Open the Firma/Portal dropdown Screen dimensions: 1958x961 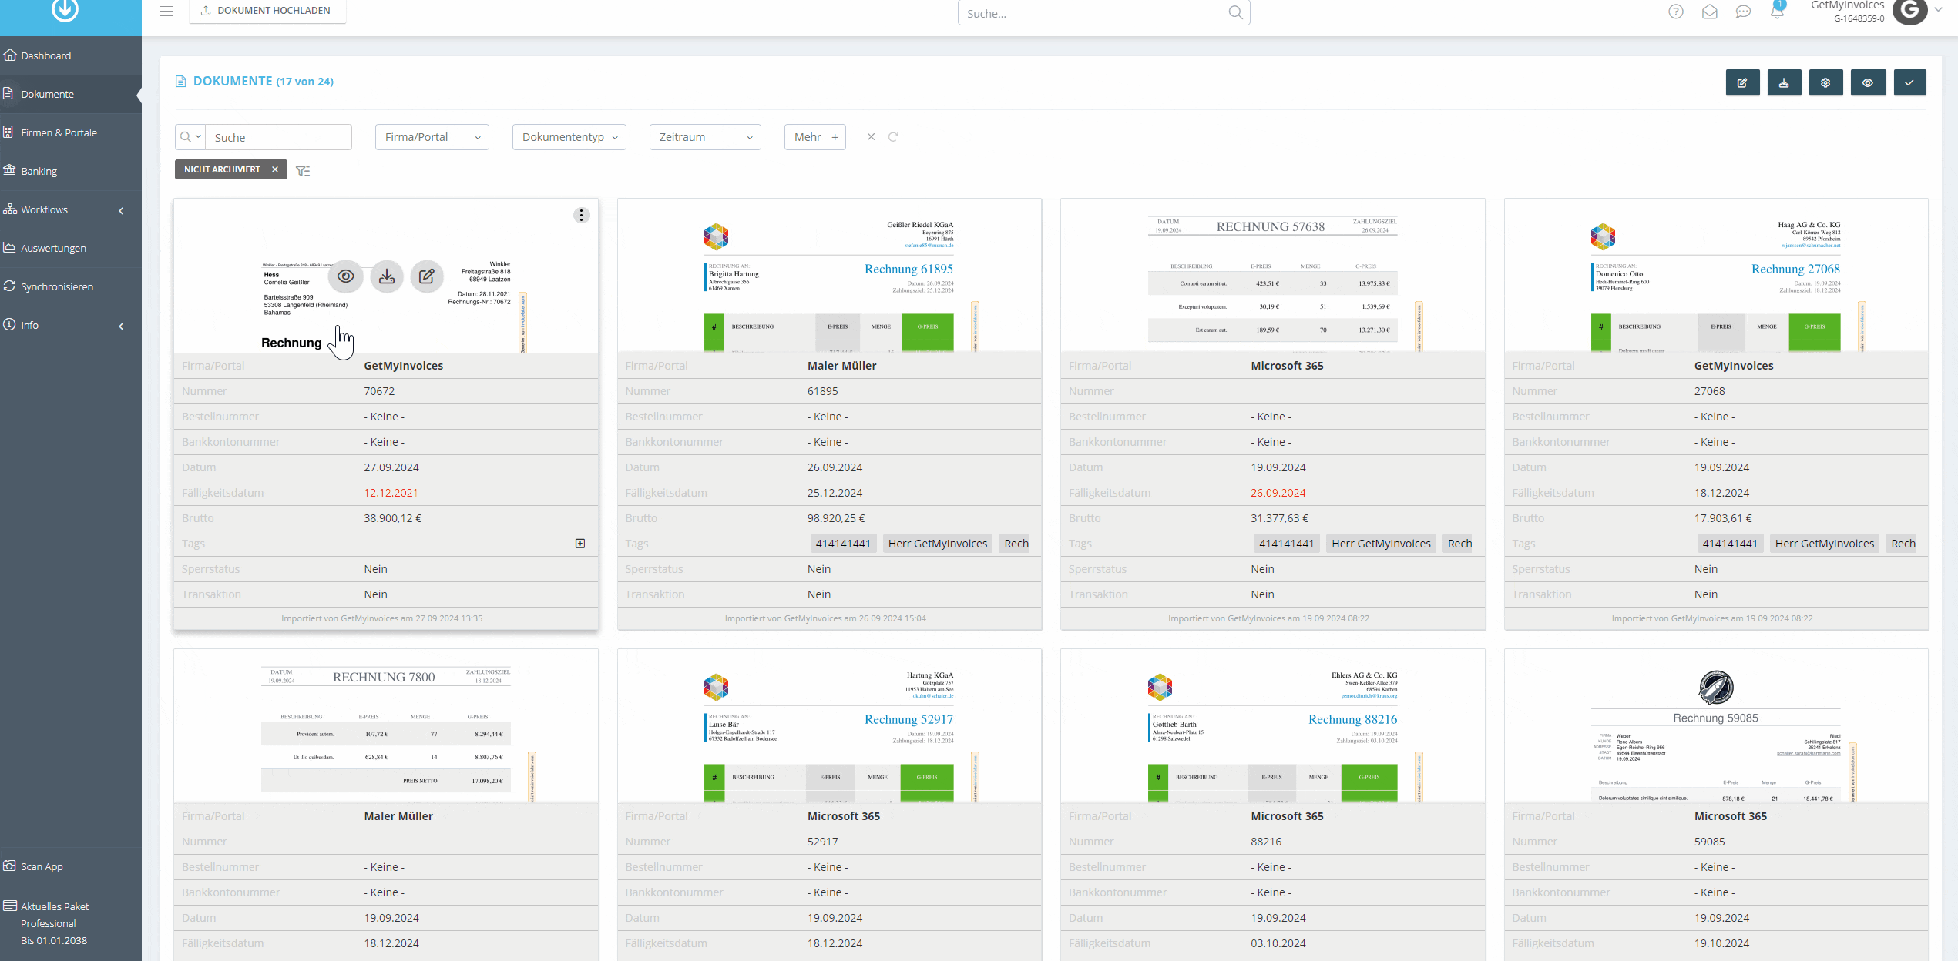pyautogui.click(x=432, y=137)
